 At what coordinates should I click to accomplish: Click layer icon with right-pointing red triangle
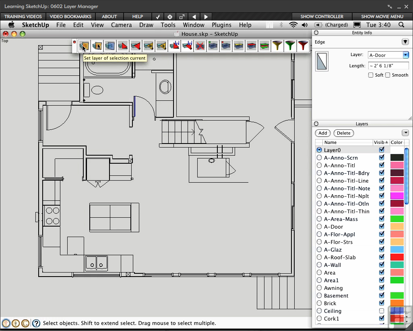tap(123, 46)
